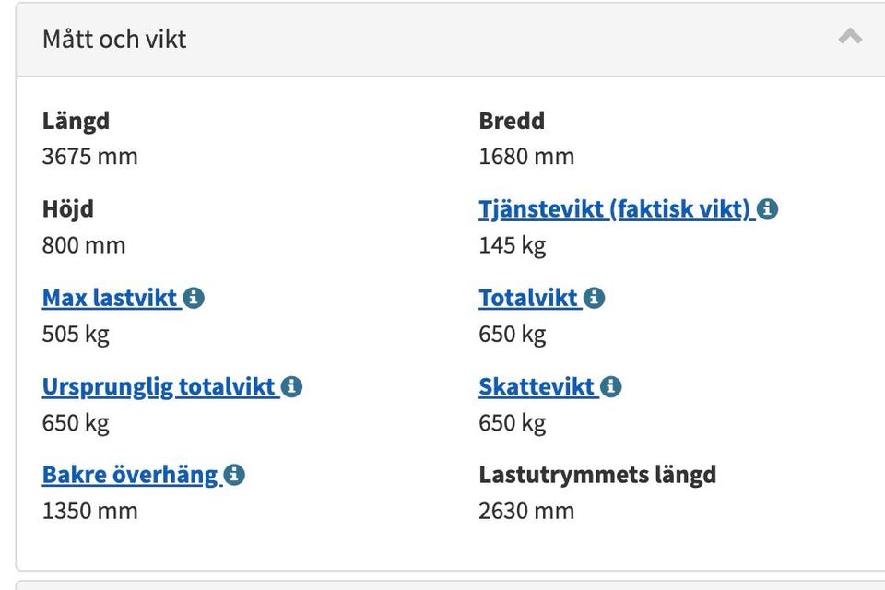Image resolution: width=885 pixels, height=590 pixels.
Task: Click info icon beside Ursprunglig totalvikt
Action: coord(291,386)
